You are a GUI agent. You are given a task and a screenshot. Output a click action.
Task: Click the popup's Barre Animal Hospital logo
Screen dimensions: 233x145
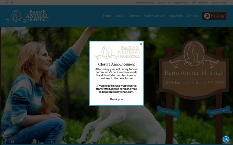(118, 52)
